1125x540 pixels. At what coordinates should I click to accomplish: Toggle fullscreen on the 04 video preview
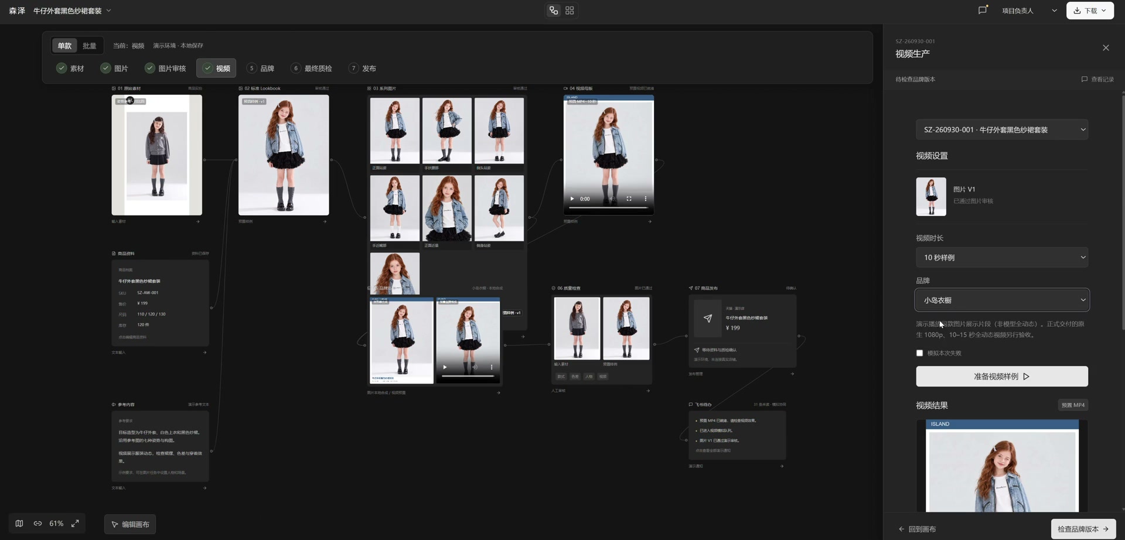(629, 199)
